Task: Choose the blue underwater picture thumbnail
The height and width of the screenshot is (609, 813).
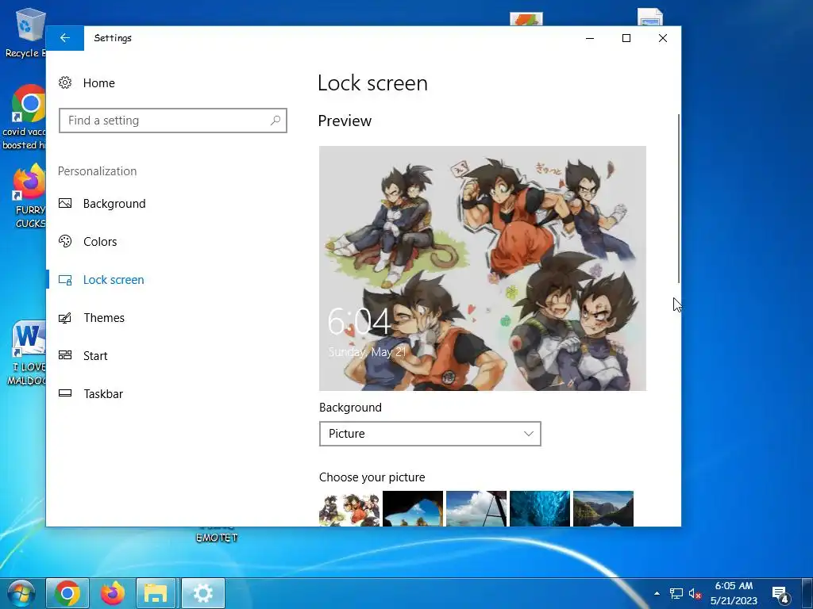Action: click(540, 508)
